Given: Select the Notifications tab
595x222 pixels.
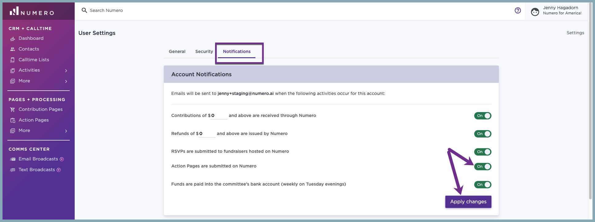Looking at the screenshot, I should tap(237, 51).
